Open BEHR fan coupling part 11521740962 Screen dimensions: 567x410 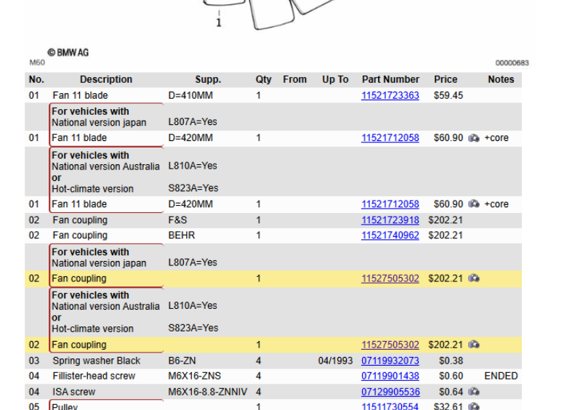(390, 236)
